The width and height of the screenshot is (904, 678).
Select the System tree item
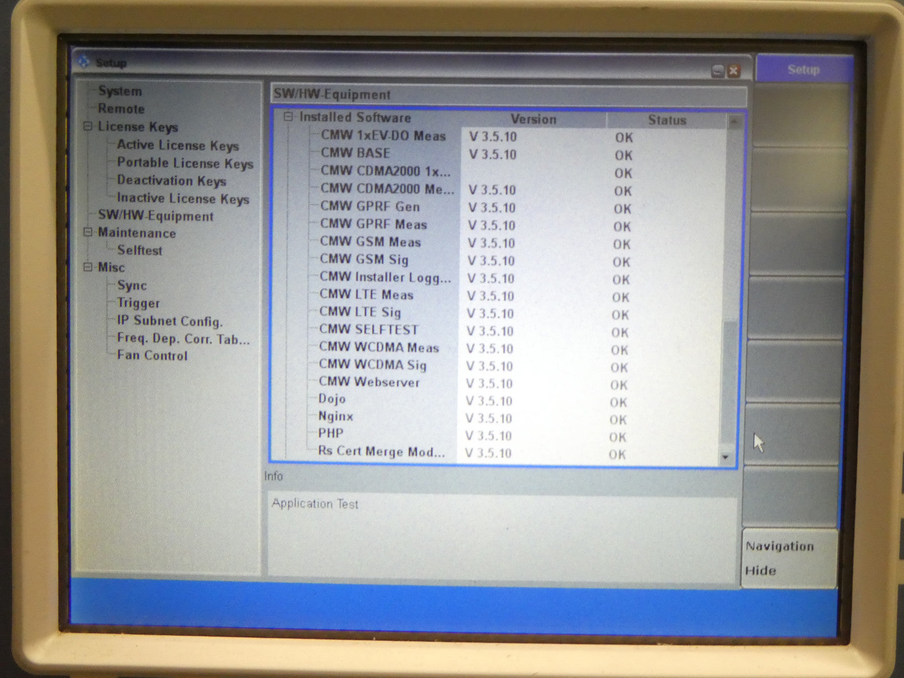click(x=120, y=91)
